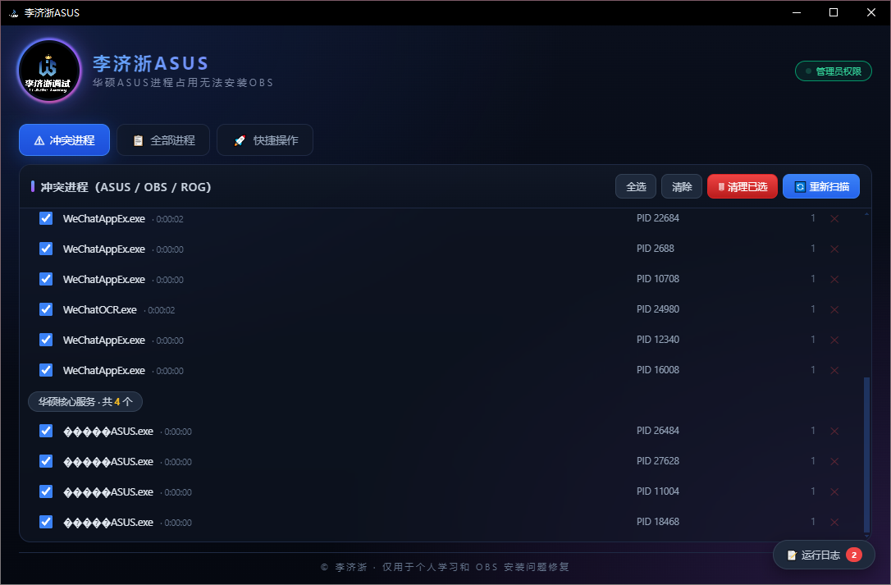Uncheck WeChatAppEx.exe PID 10708 checkbox
The width and height of the screenshot is (891, 585).
(x=46, y=279)
